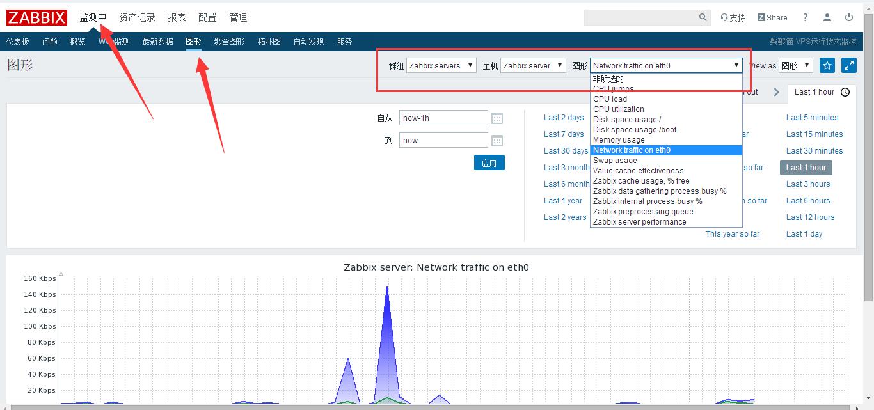The height and width of the screenshot is (410, 874).
Task: Open calendar picker for From field
Action: [497, 118]
